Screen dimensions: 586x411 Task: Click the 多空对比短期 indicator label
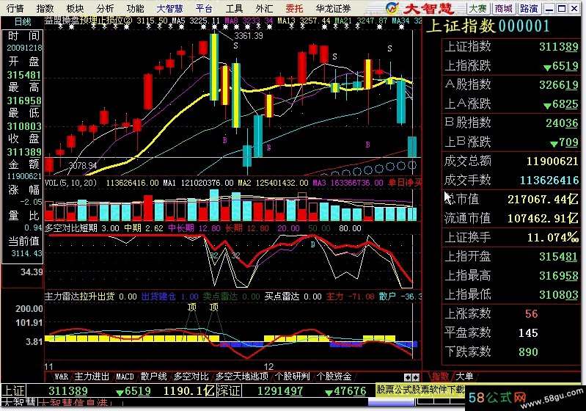(71, 228)
